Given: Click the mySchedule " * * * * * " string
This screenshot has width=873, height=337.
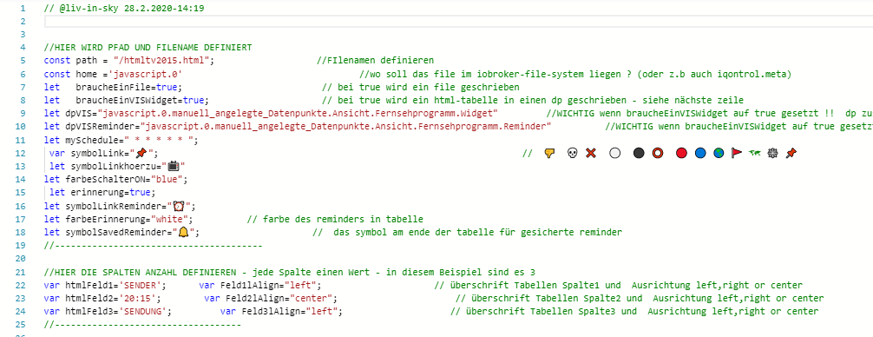Looking at the screenshot, I should tap(159, 140).
